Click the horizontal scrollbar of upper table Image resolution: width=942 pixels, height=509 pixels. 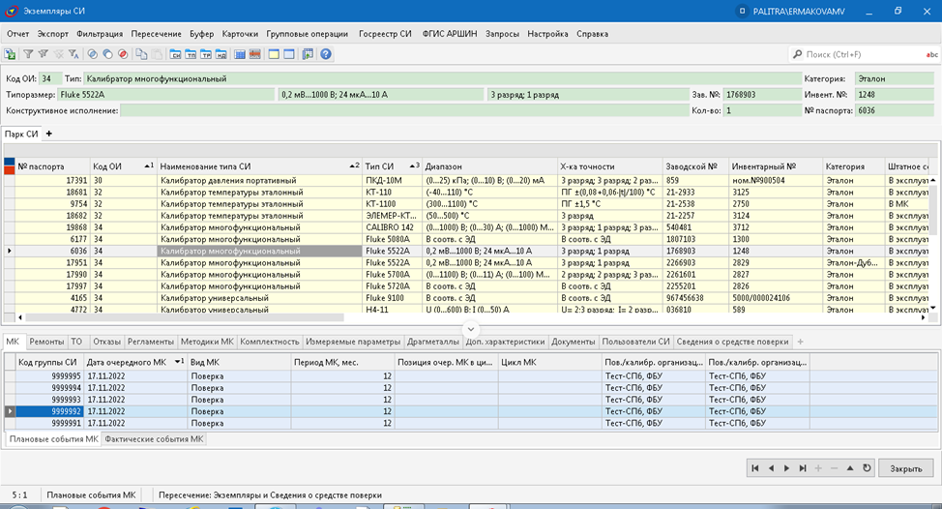pyautogui.click(x=184, y=317)
